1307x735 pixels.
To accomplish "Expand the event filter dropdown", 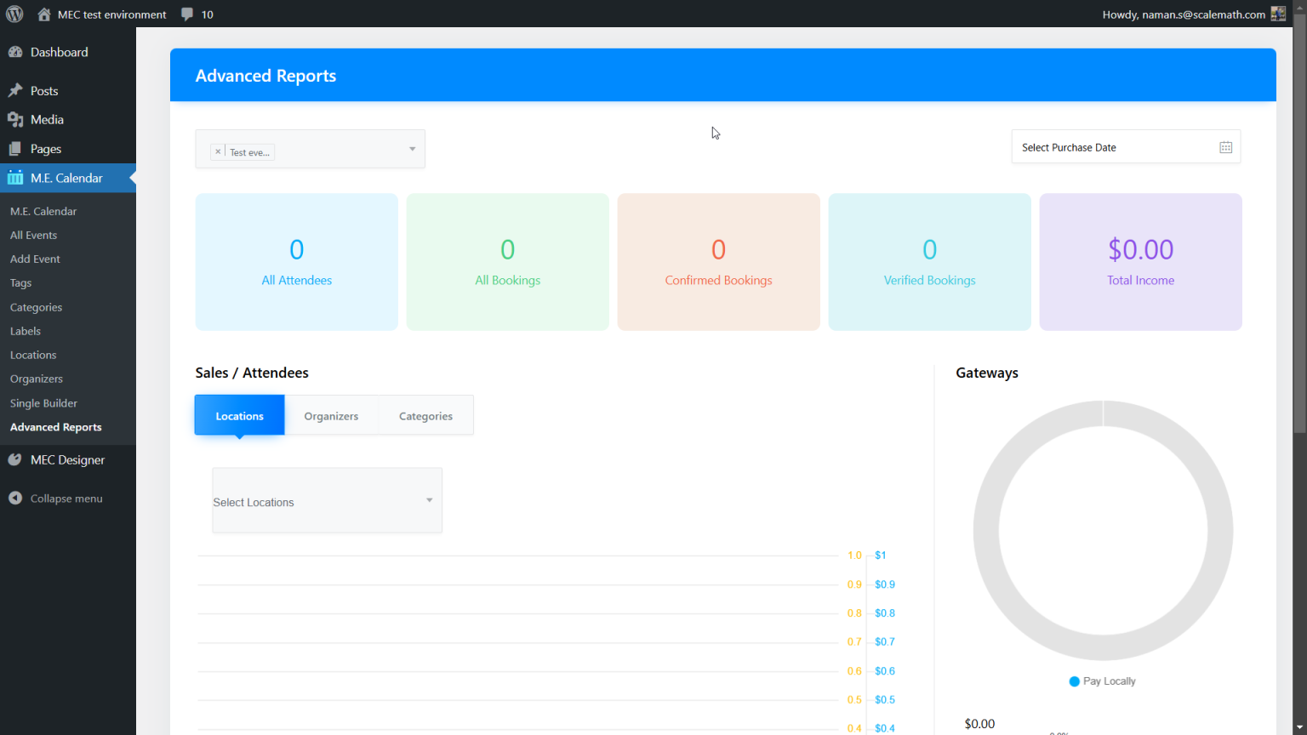I will tap(412, 148).
